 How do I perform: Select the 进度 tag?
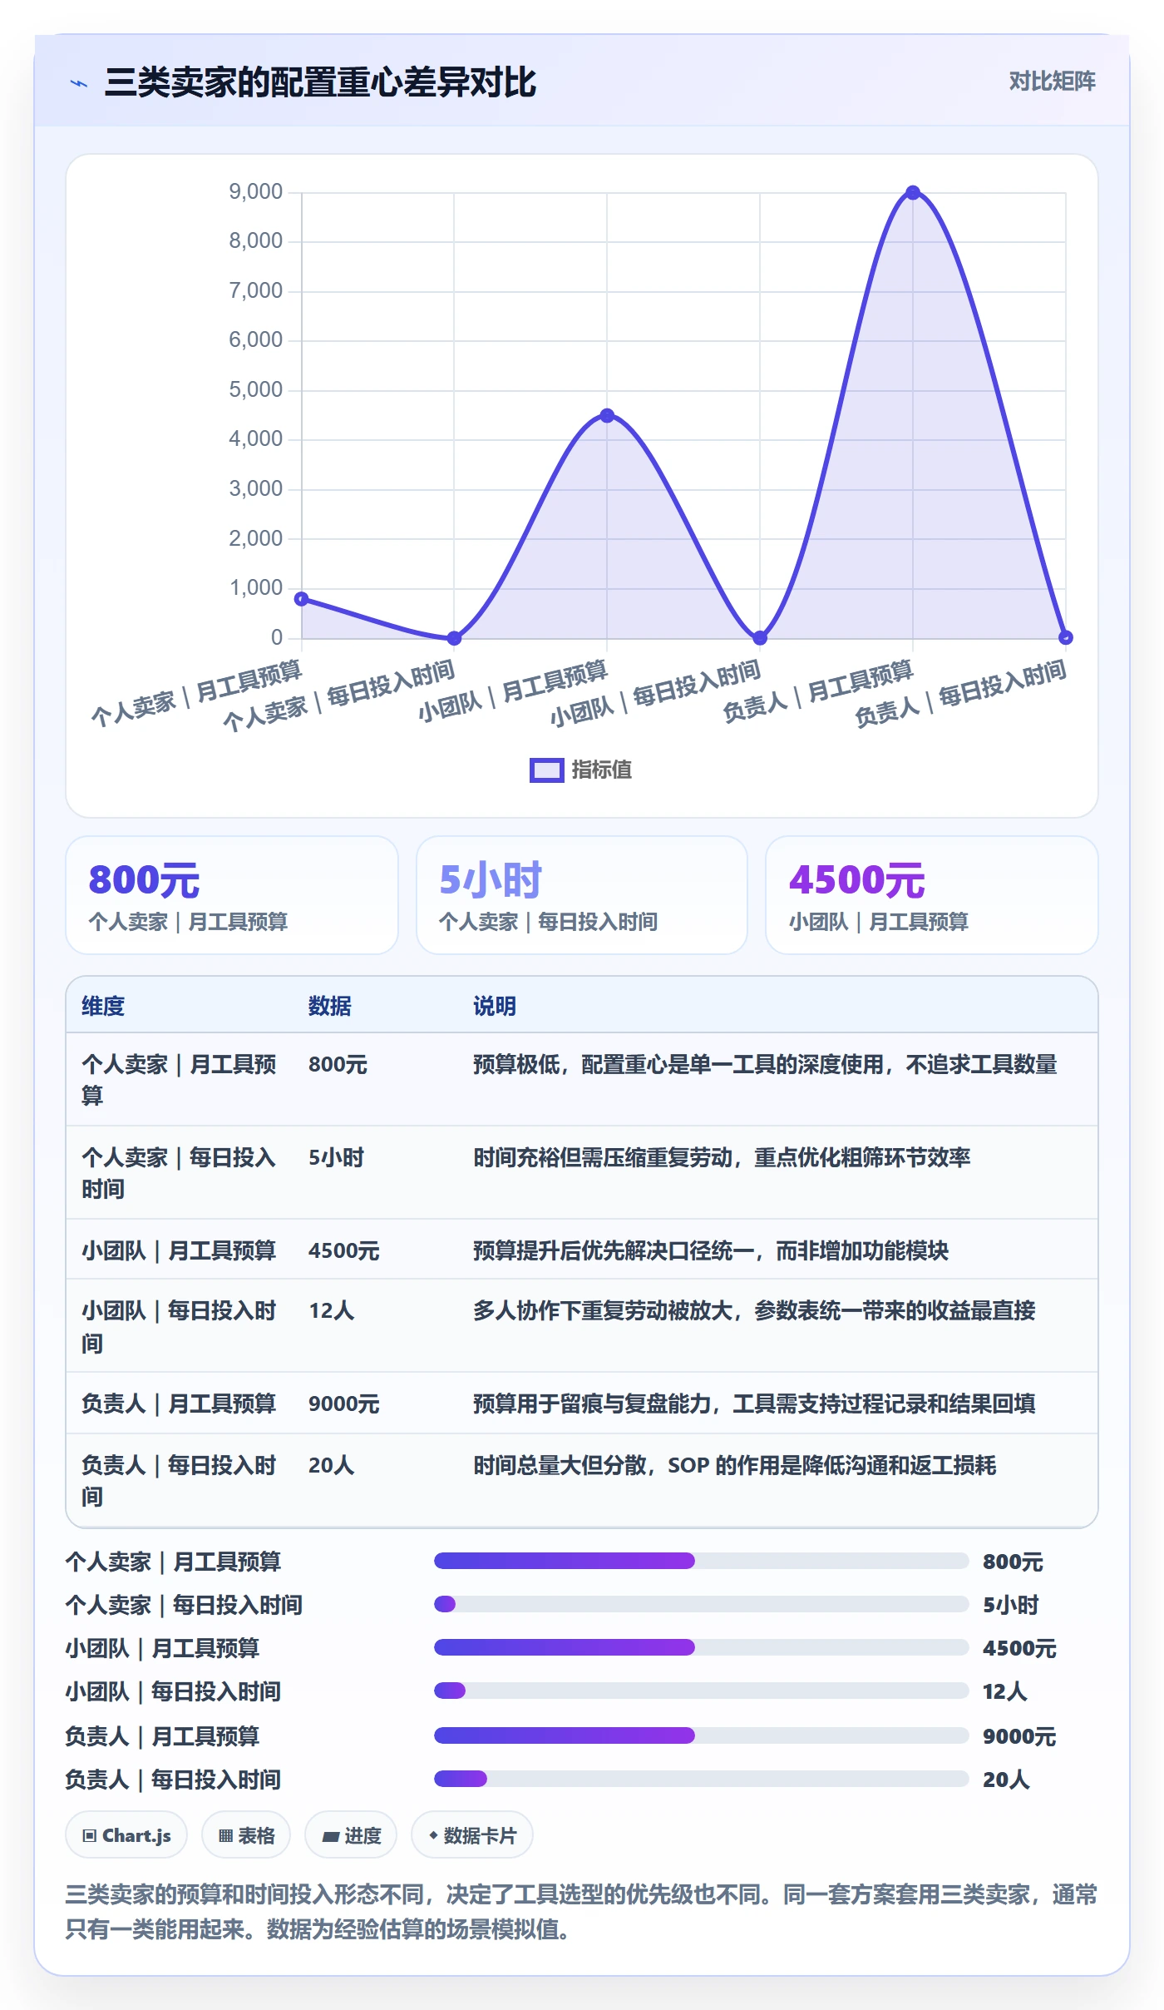click(x=351, y=1834)
